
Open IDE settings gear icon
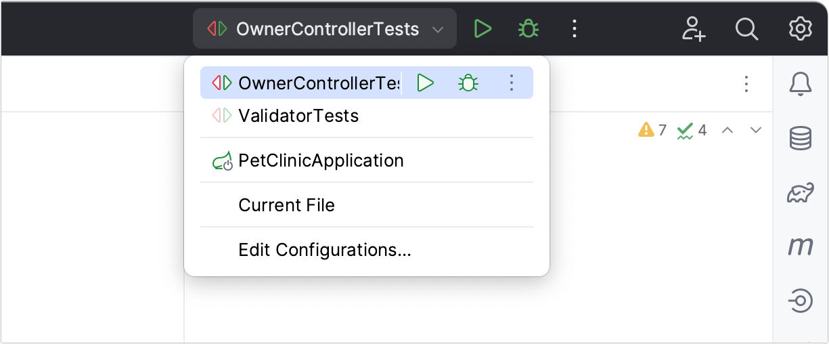click(x=801, y=29)
